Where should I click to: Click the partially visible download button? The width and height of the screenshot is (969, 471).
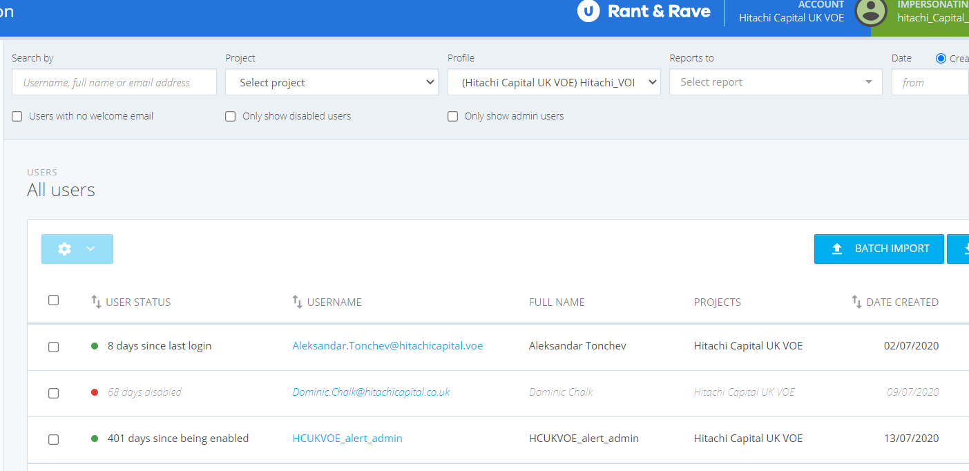958,249
